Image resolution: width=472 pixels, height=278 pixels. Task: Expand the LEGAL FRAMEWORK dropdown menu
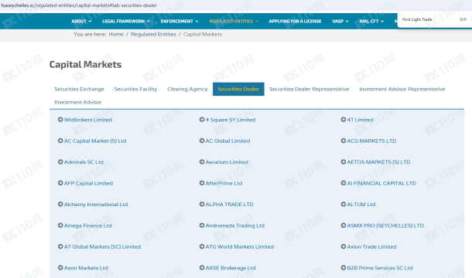click(126, 21)
